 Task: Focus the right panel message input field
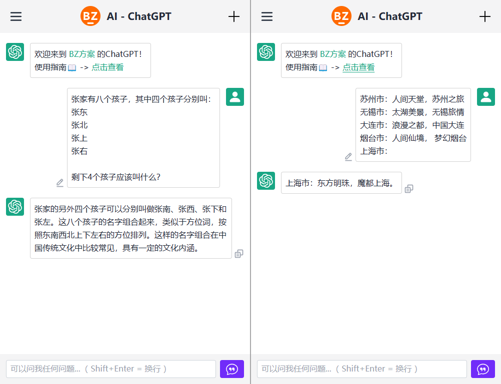361,369
